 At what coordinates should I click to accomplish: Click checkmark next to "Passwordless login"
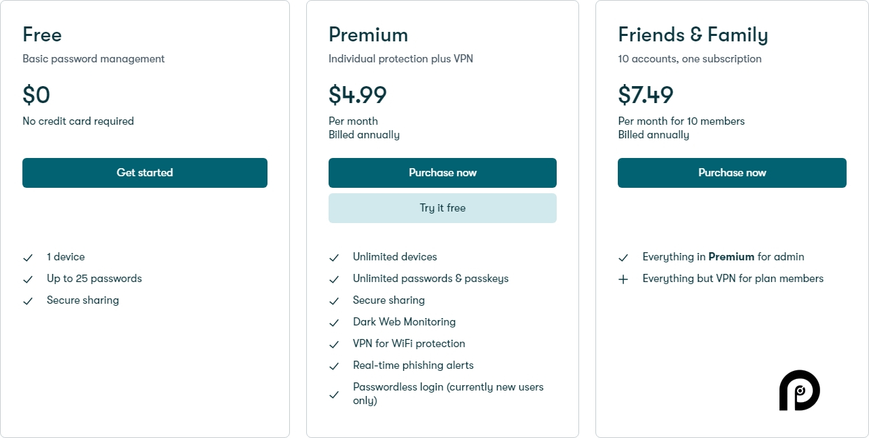tap(334, 395)
